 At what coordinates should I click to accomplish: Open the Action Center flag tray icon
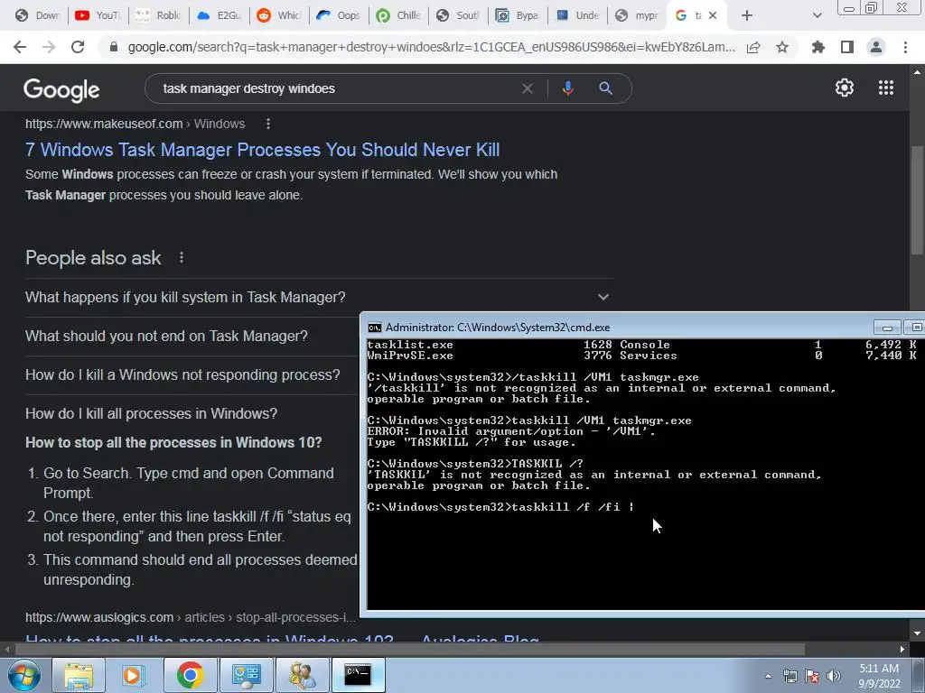[x=812, y=676]
